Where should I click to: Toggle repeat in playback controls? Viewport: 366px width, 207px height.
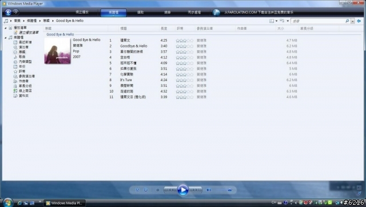point(146,190)
